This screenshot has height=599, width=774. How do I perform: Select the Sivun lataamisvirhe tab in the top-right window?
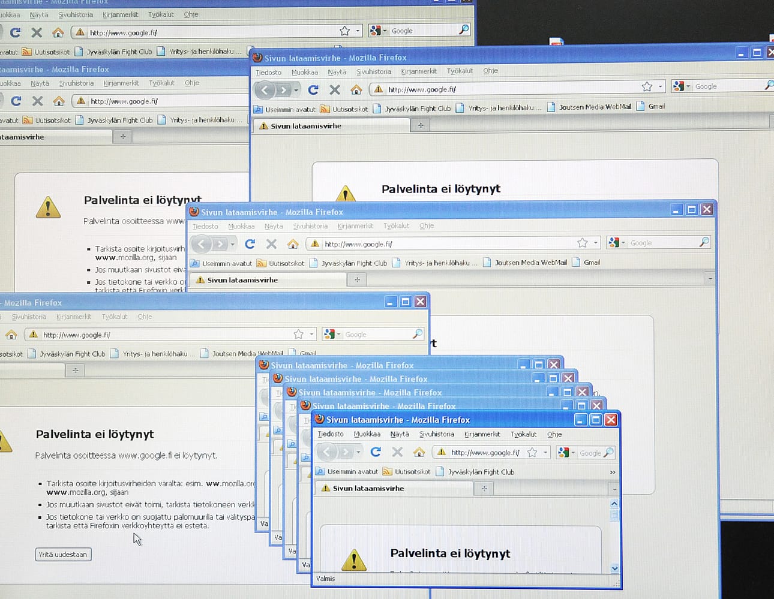pyautogui.click(x=331, y=126)
